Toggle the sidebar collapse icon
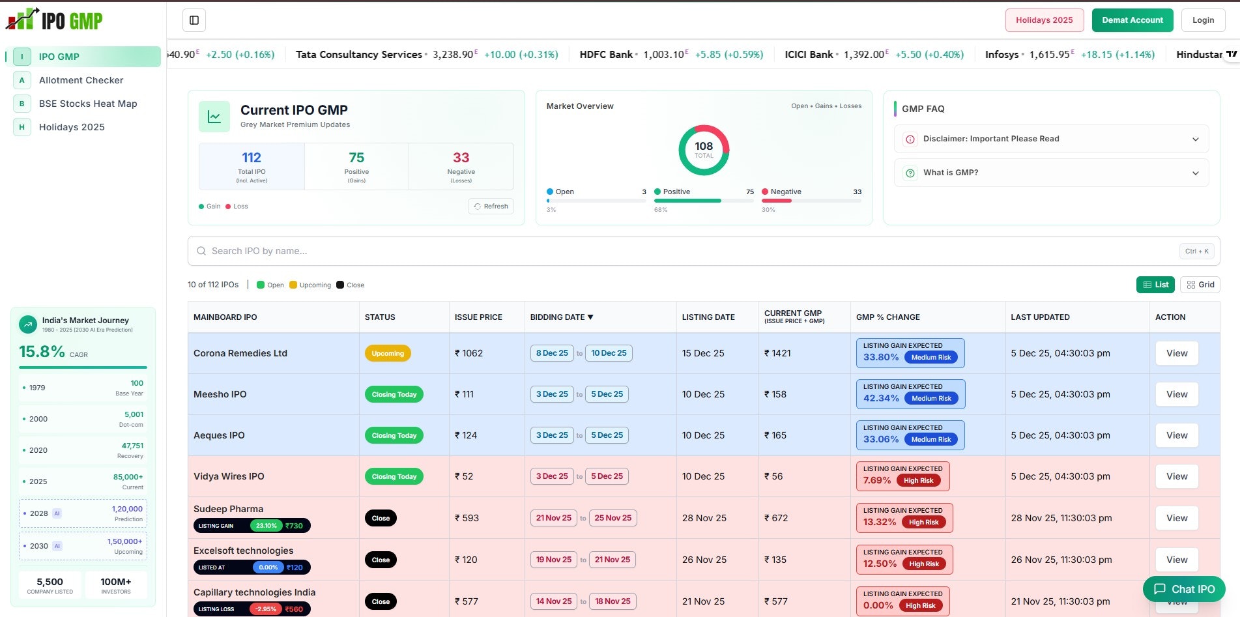Viewport: 1240px width, 617px height. tap(193, 20)
